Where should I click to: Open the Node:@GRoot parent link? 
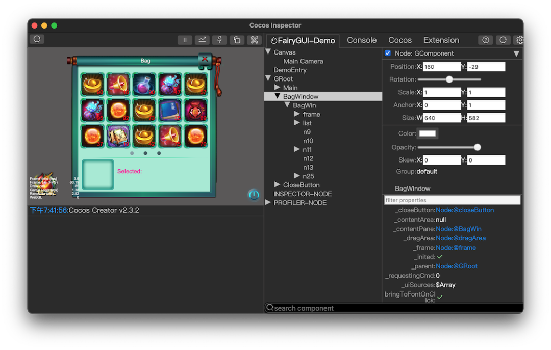tap(457, 266)
